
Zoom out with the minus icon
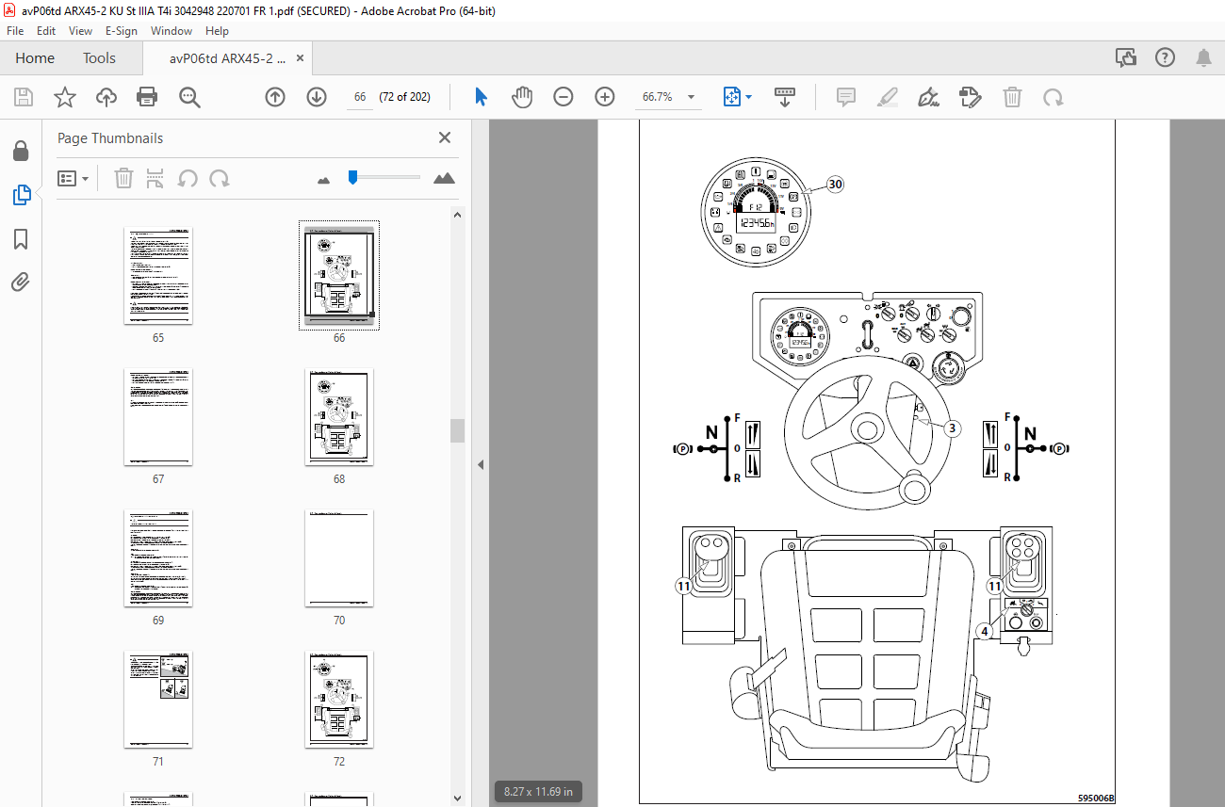point(563,97)
